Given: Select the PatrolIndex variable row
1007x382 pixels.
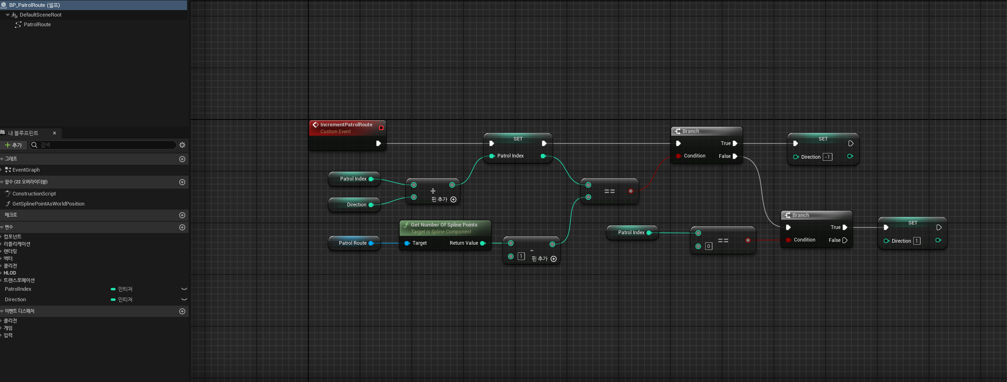Looking at the screenshot, I should pos(94,289).
